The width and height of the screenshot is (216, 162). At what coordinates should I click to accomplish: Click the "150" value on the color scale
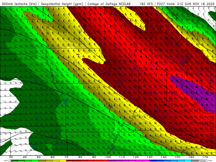(177, 157)
